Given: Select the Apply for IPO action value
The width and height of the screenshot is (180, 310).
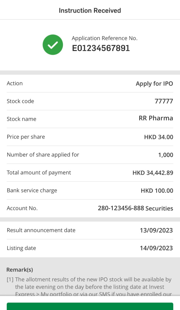Looking at the screenshot, I should tap(154, 83).
